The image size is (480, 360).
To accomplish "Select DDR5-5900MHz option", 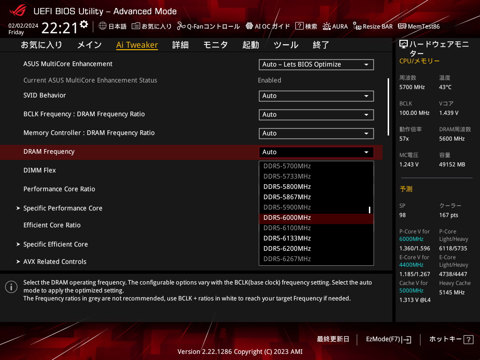I will pyautogui.click(x=316, y=207).
